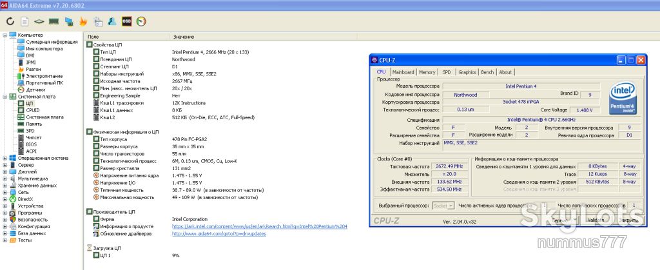Click the Refresh arrow toolbar icon
Viewport: 660px width, 270px height.
click(x=10, y=21)
